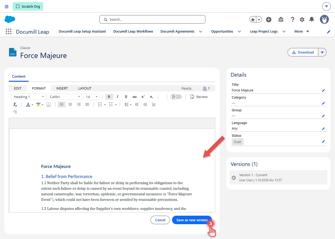335x239 pixels.
Task: Open the Salesforce App Launcher grid
Action: click(x=9, y=32)
